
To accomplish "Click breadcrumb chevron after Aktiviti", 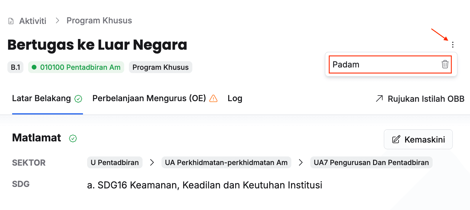I will [57, 21].
